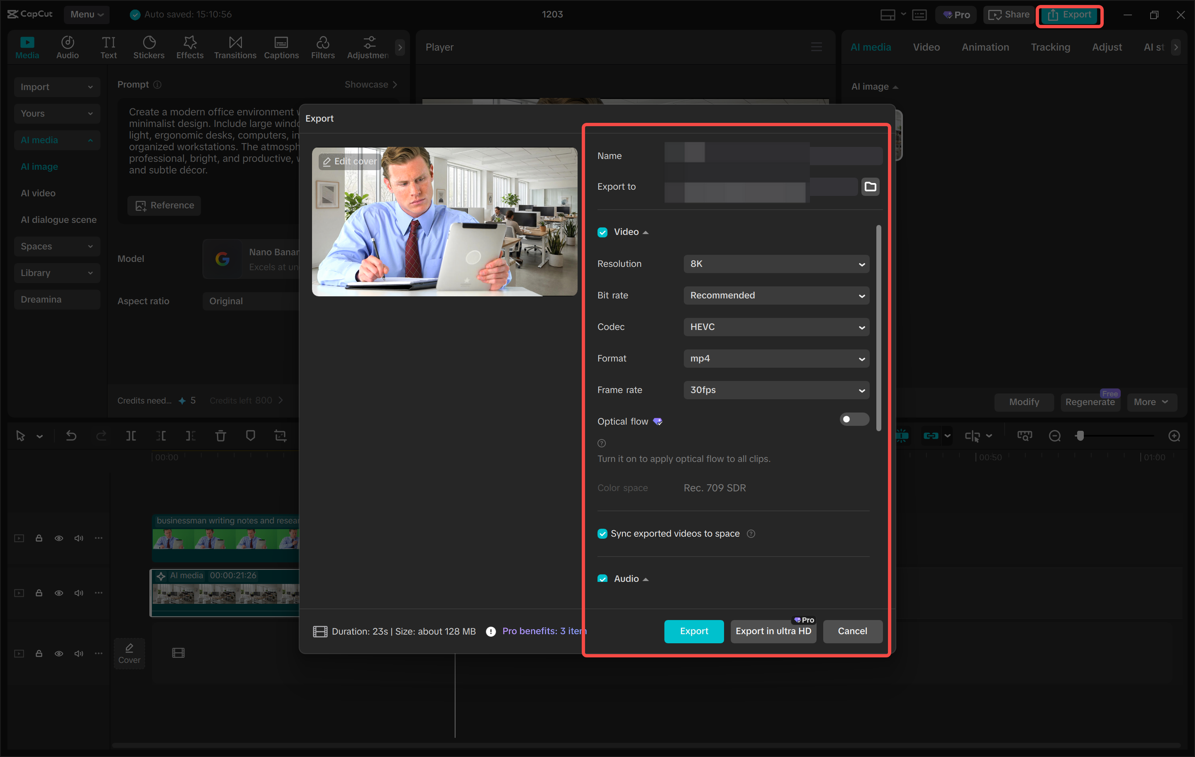Switch to the Tracking tab

coord(1050,46)
